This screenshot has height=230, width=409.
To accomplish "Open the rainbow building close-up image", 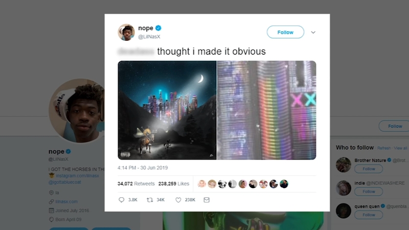I will click(266, 110).
